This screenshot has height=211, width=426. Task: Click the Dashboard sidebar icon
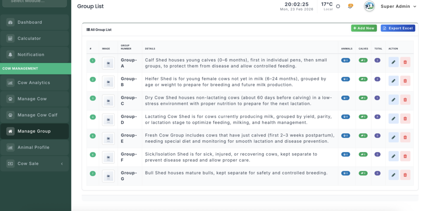point(10,22)
